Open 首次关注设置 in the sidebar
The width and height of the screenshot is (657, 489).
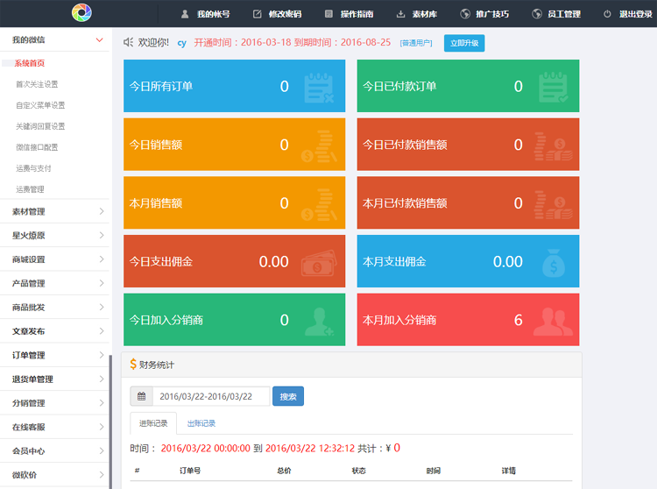coord(37,84)
